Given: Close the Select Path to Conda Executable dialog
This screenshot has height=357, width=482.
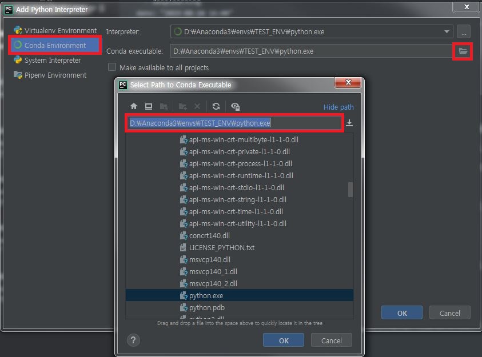Looking at the screenshot, I should point(348,82).
